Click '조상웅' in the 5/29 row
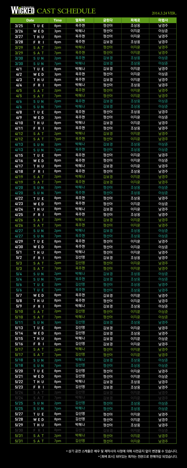This screenshot has height=468, width=187. tap(135, 425)
